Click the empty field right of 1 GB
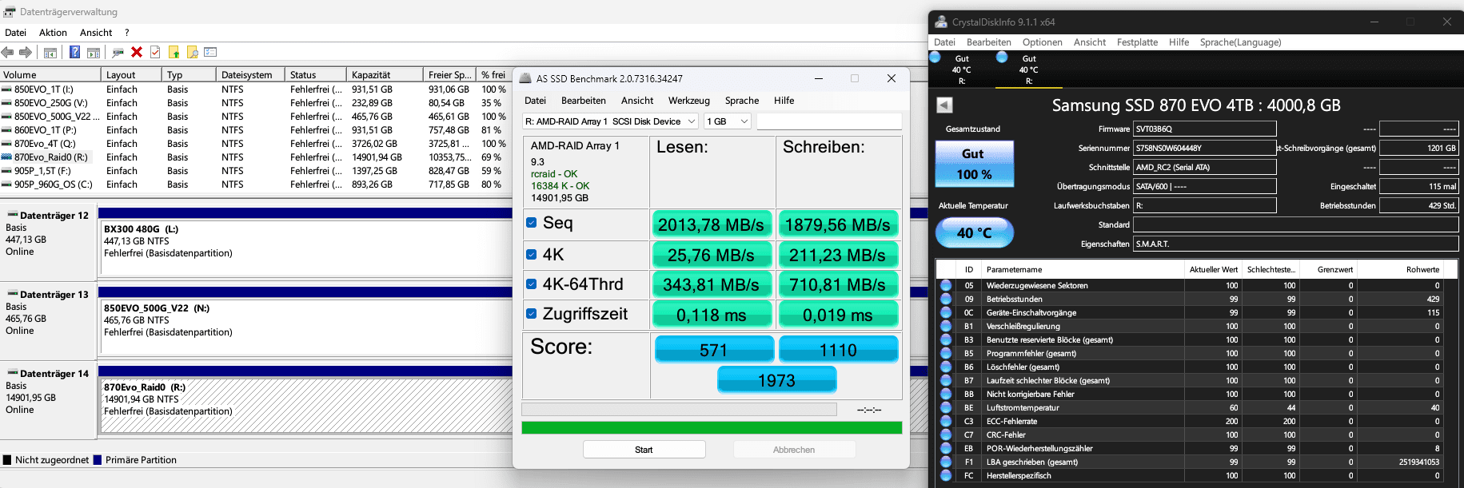This screenshot has width=1464, height=488. point(829,121)
